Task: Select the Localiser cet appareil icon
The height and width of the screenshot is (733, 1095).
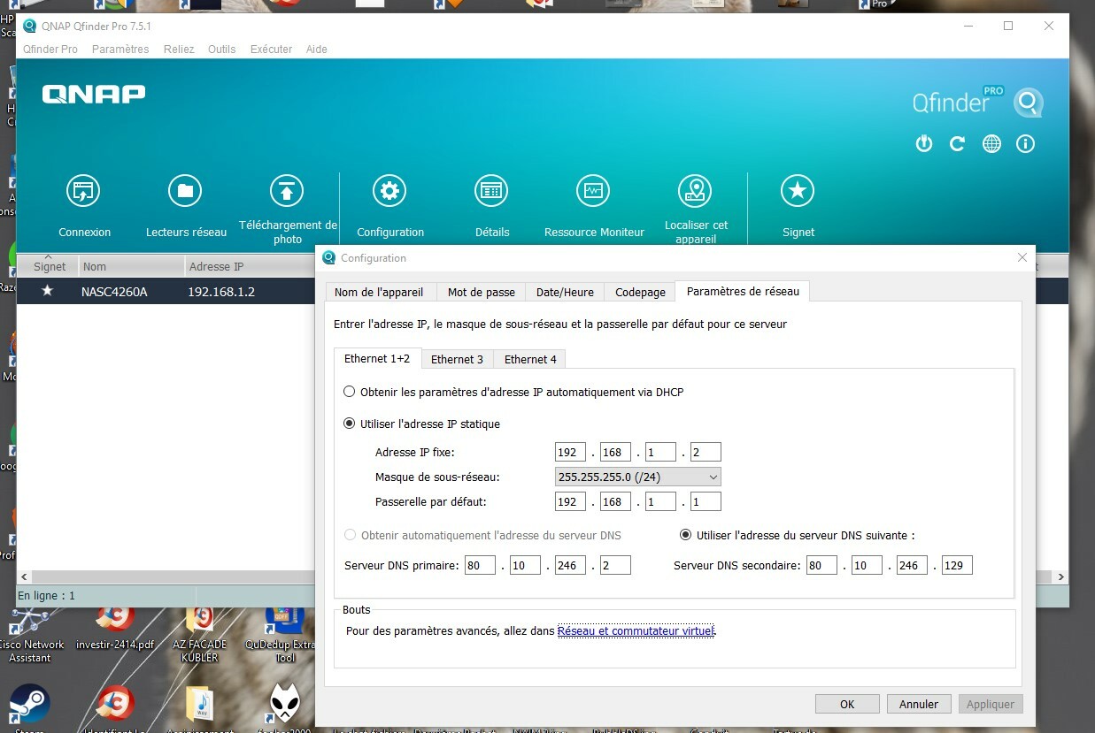Action: click(x=695, y=191)
